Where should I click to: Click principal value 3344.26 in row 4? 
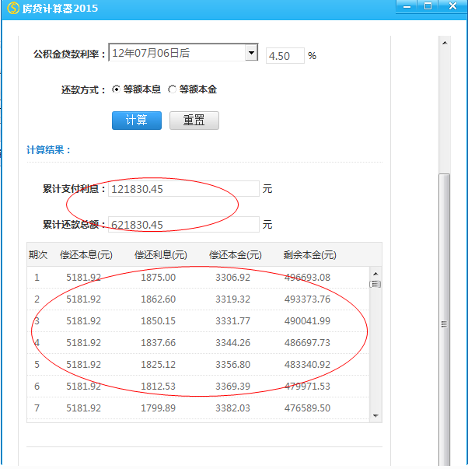point(232,342)
